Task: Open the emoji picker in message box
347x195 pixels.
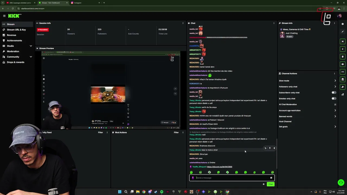Action: (271, 178)
